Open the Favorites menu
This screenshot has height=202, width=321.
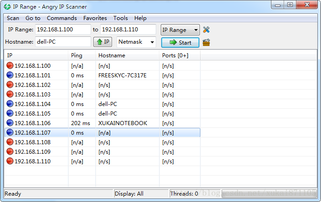pyautogui.click(x=95, y=18)
